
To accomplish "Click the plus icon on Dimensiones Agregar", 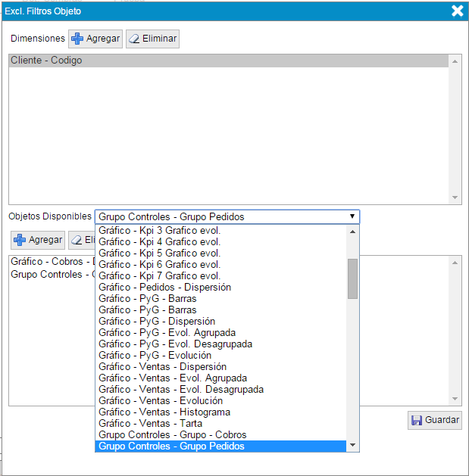I will 77,39.
